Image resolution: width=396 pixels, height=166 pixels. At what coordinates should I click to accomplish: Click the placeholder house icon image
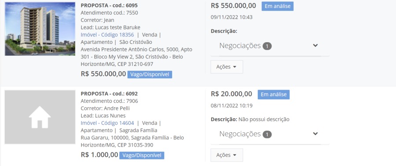pos(40,117)
